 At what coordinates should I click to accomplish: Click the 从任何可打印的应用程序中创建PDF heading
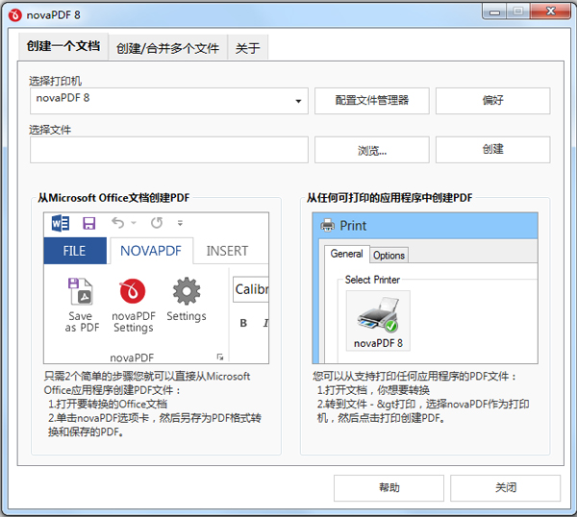coord(389,198)
